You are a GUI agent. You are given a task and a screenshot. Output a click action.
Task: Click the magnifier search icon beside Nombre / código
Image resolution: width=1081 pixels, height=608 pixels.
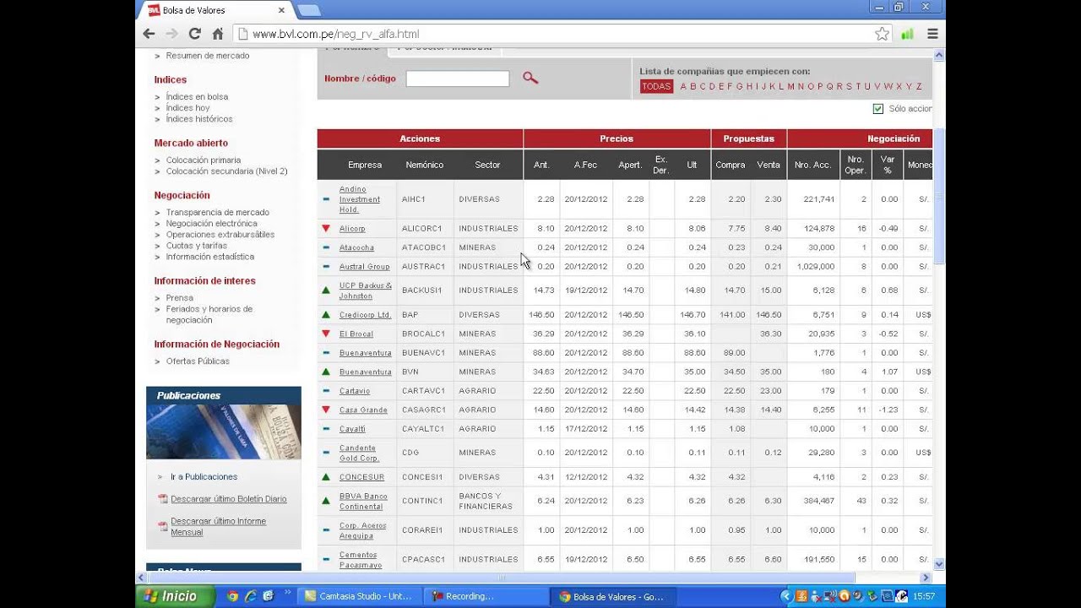pos(530,78)
